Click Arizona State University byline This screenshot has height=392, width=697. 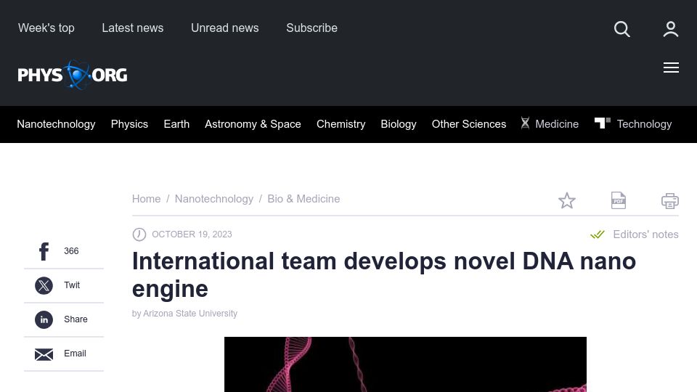pos(190,314)
